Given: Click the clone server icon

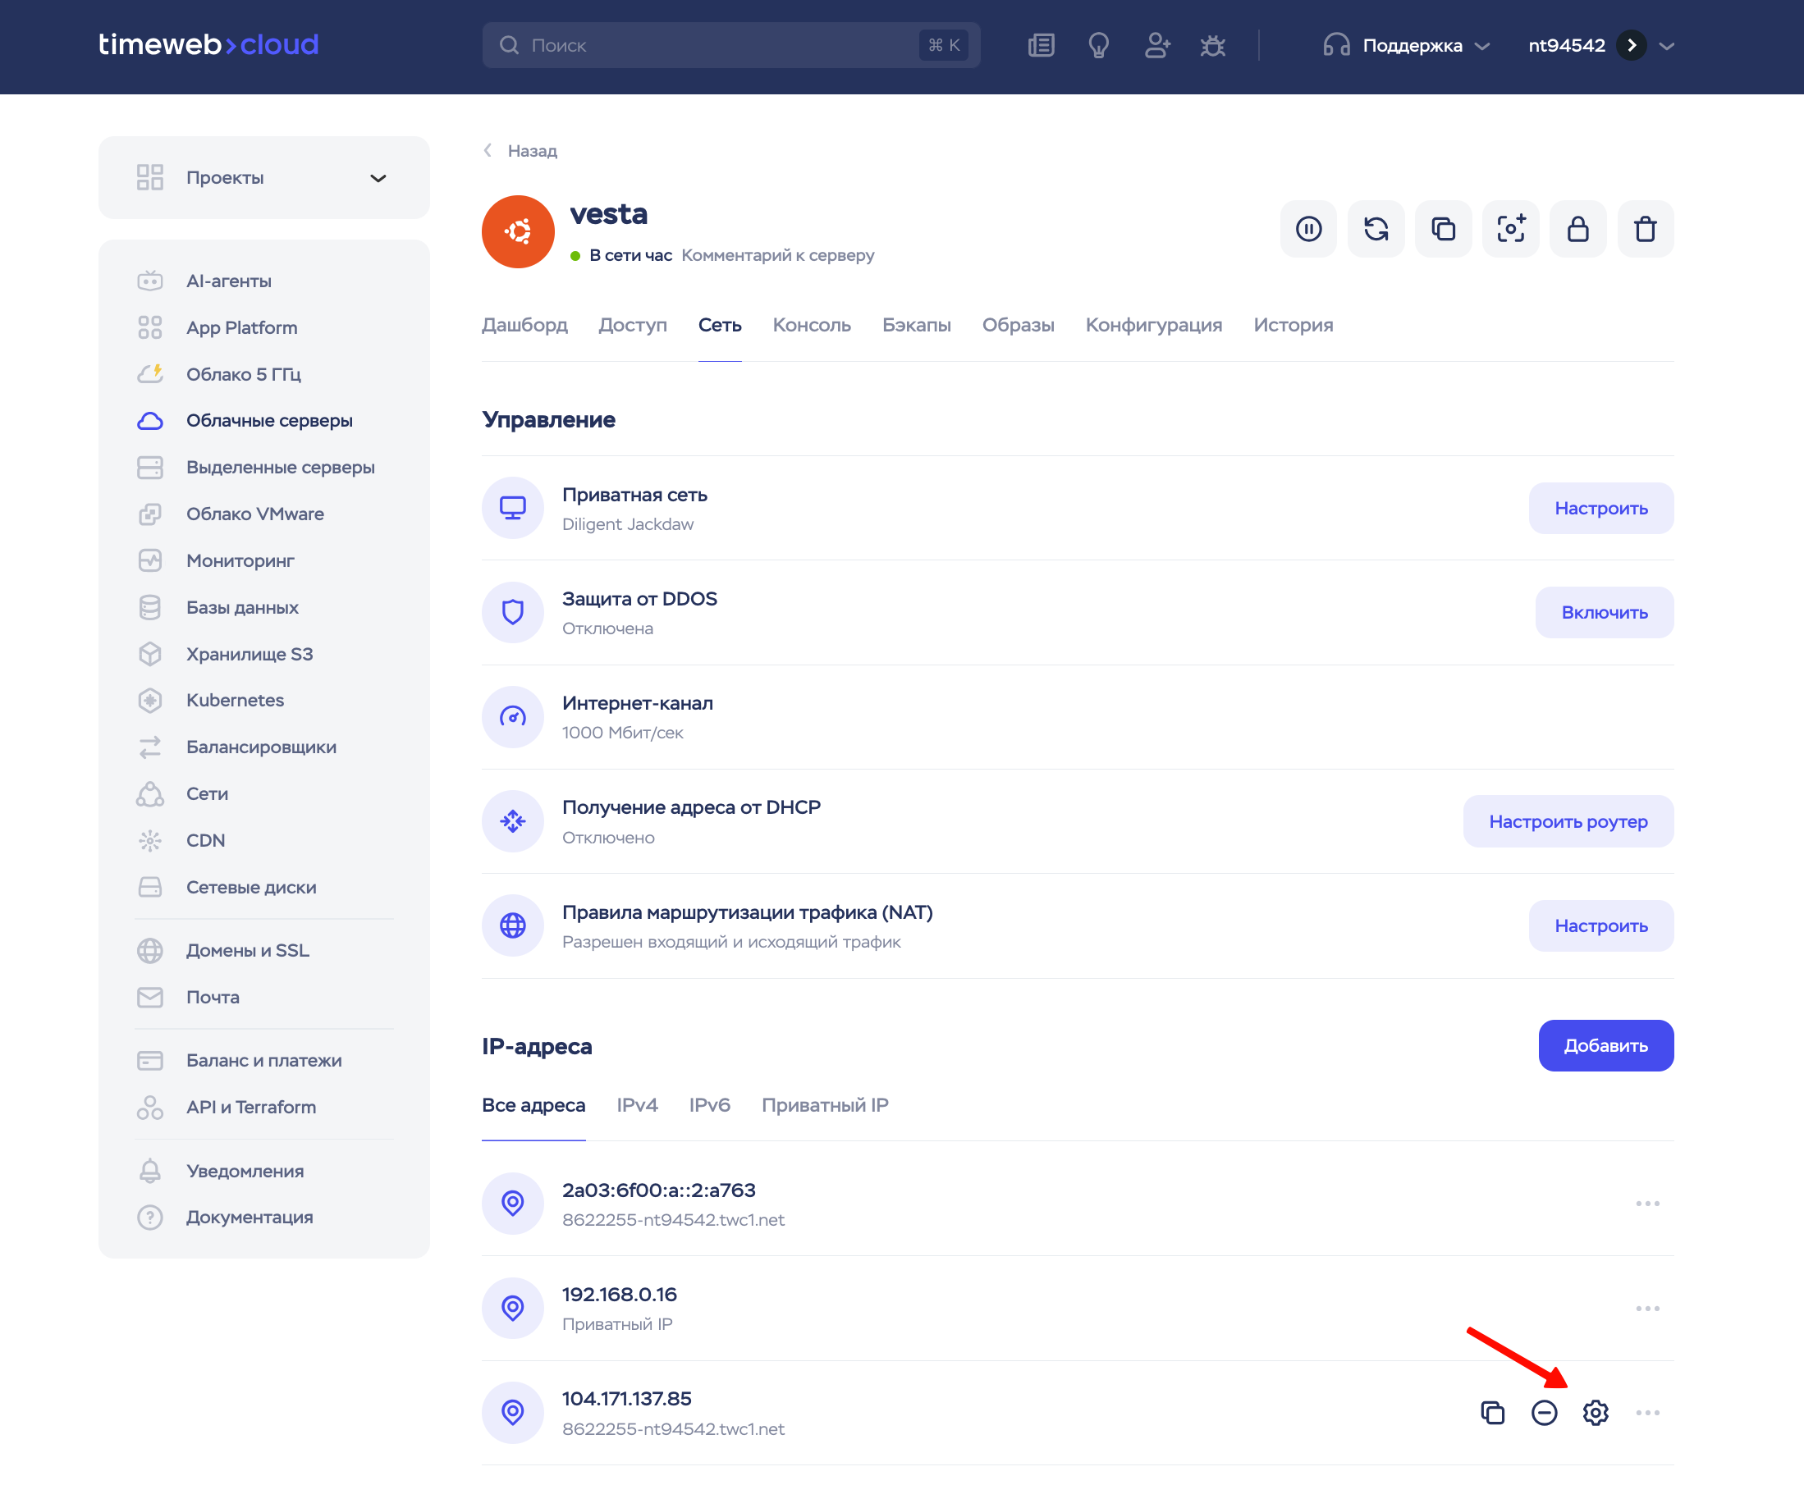Looking at the screenshot, I should coord(1443,229).
